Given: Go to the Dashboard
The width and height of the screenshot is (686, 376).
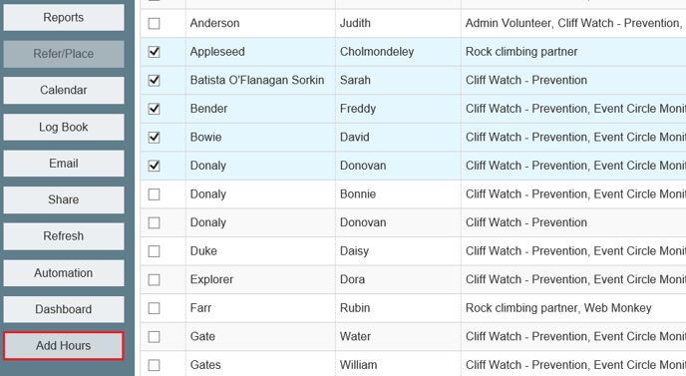Looking at the screenshot, I should [x=64, y=309].
